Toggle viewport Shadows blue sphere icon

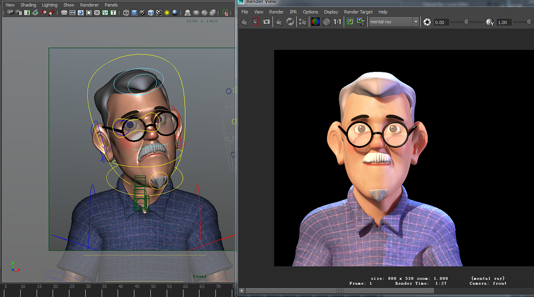175,13
